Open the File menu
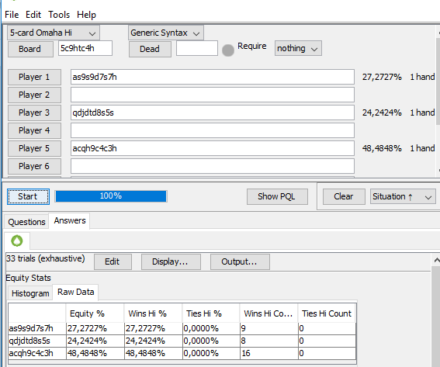440x367 pixels. [12, 15]
